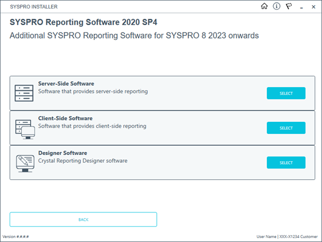Image resolution: width=322 pixels, height=242 pixels.
Task: Open the information (i) icon
Action: 277,6
